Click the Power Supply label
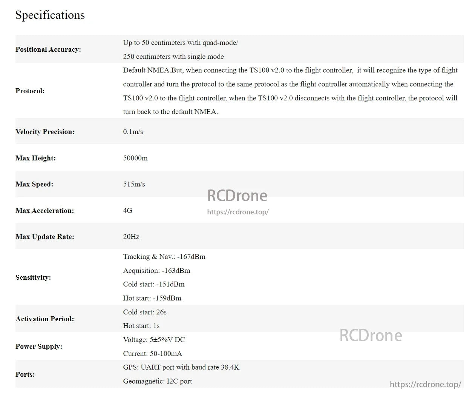The width and height of the screenshot is (475, 402). 39,347
